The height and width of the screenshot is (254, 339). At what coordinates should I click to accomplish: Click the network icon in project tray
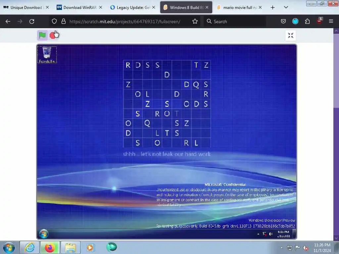265,234
